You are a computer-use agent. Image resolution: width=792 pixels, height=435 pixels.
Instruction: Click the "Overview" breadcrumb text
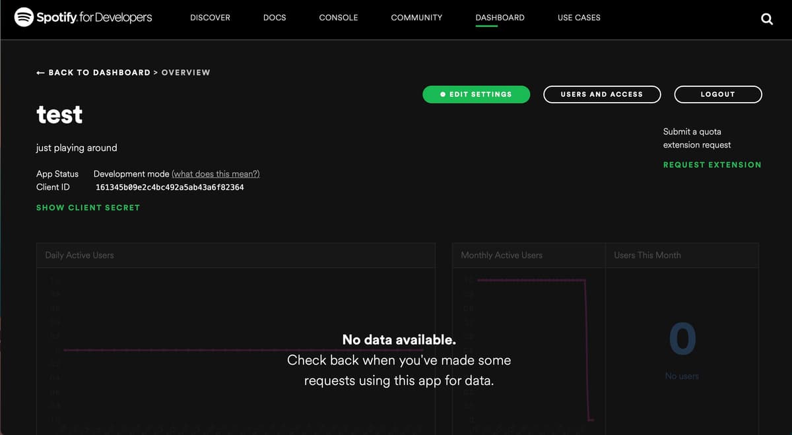[x=185, y=72]
